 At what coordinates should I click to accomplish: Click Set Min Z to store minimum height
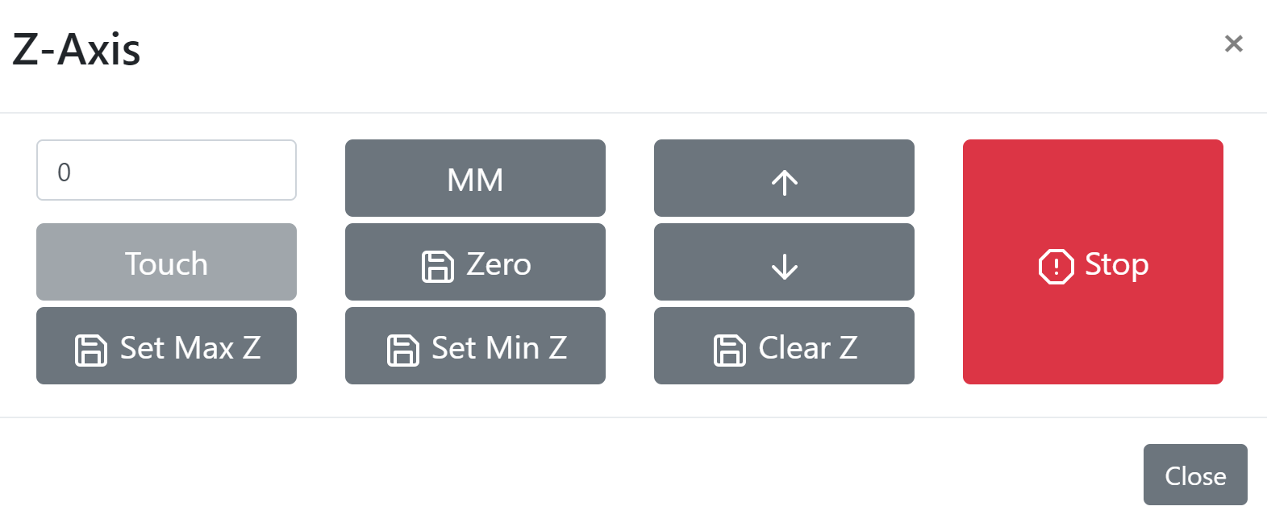click(475, 346)
